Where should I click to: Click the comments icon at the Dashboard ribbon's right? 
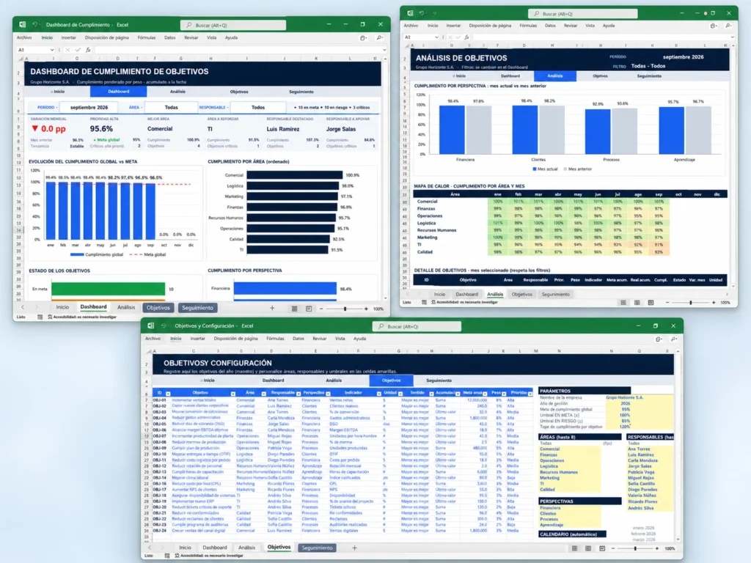tap(379, 38)
